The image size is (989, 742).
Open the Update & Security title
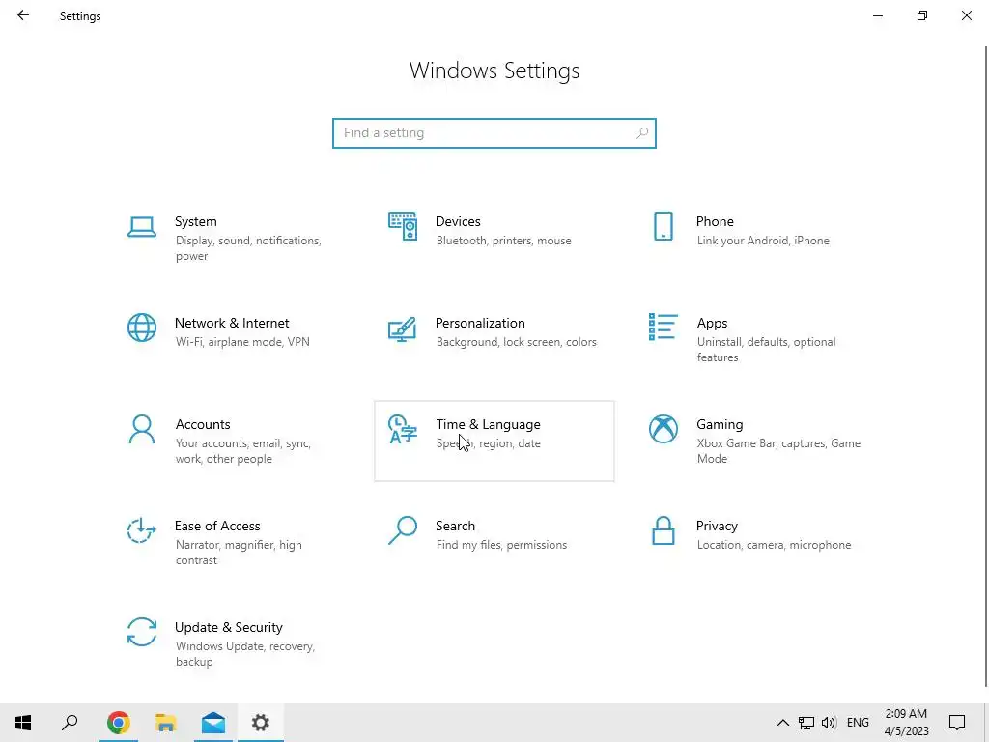click(228, 627)
